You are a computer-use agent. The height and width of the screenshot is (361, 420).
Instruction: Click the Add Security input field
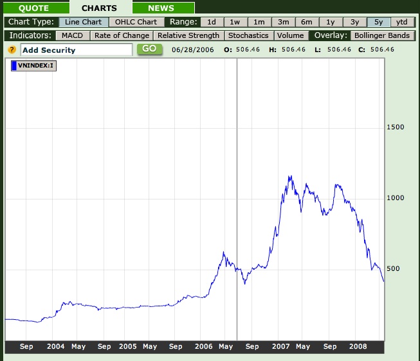point(76,50)
